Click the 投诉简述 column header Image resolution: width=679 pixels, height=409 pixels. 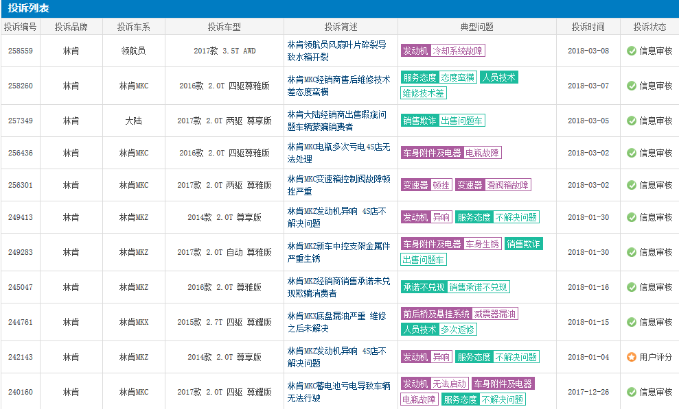[341, 27]
